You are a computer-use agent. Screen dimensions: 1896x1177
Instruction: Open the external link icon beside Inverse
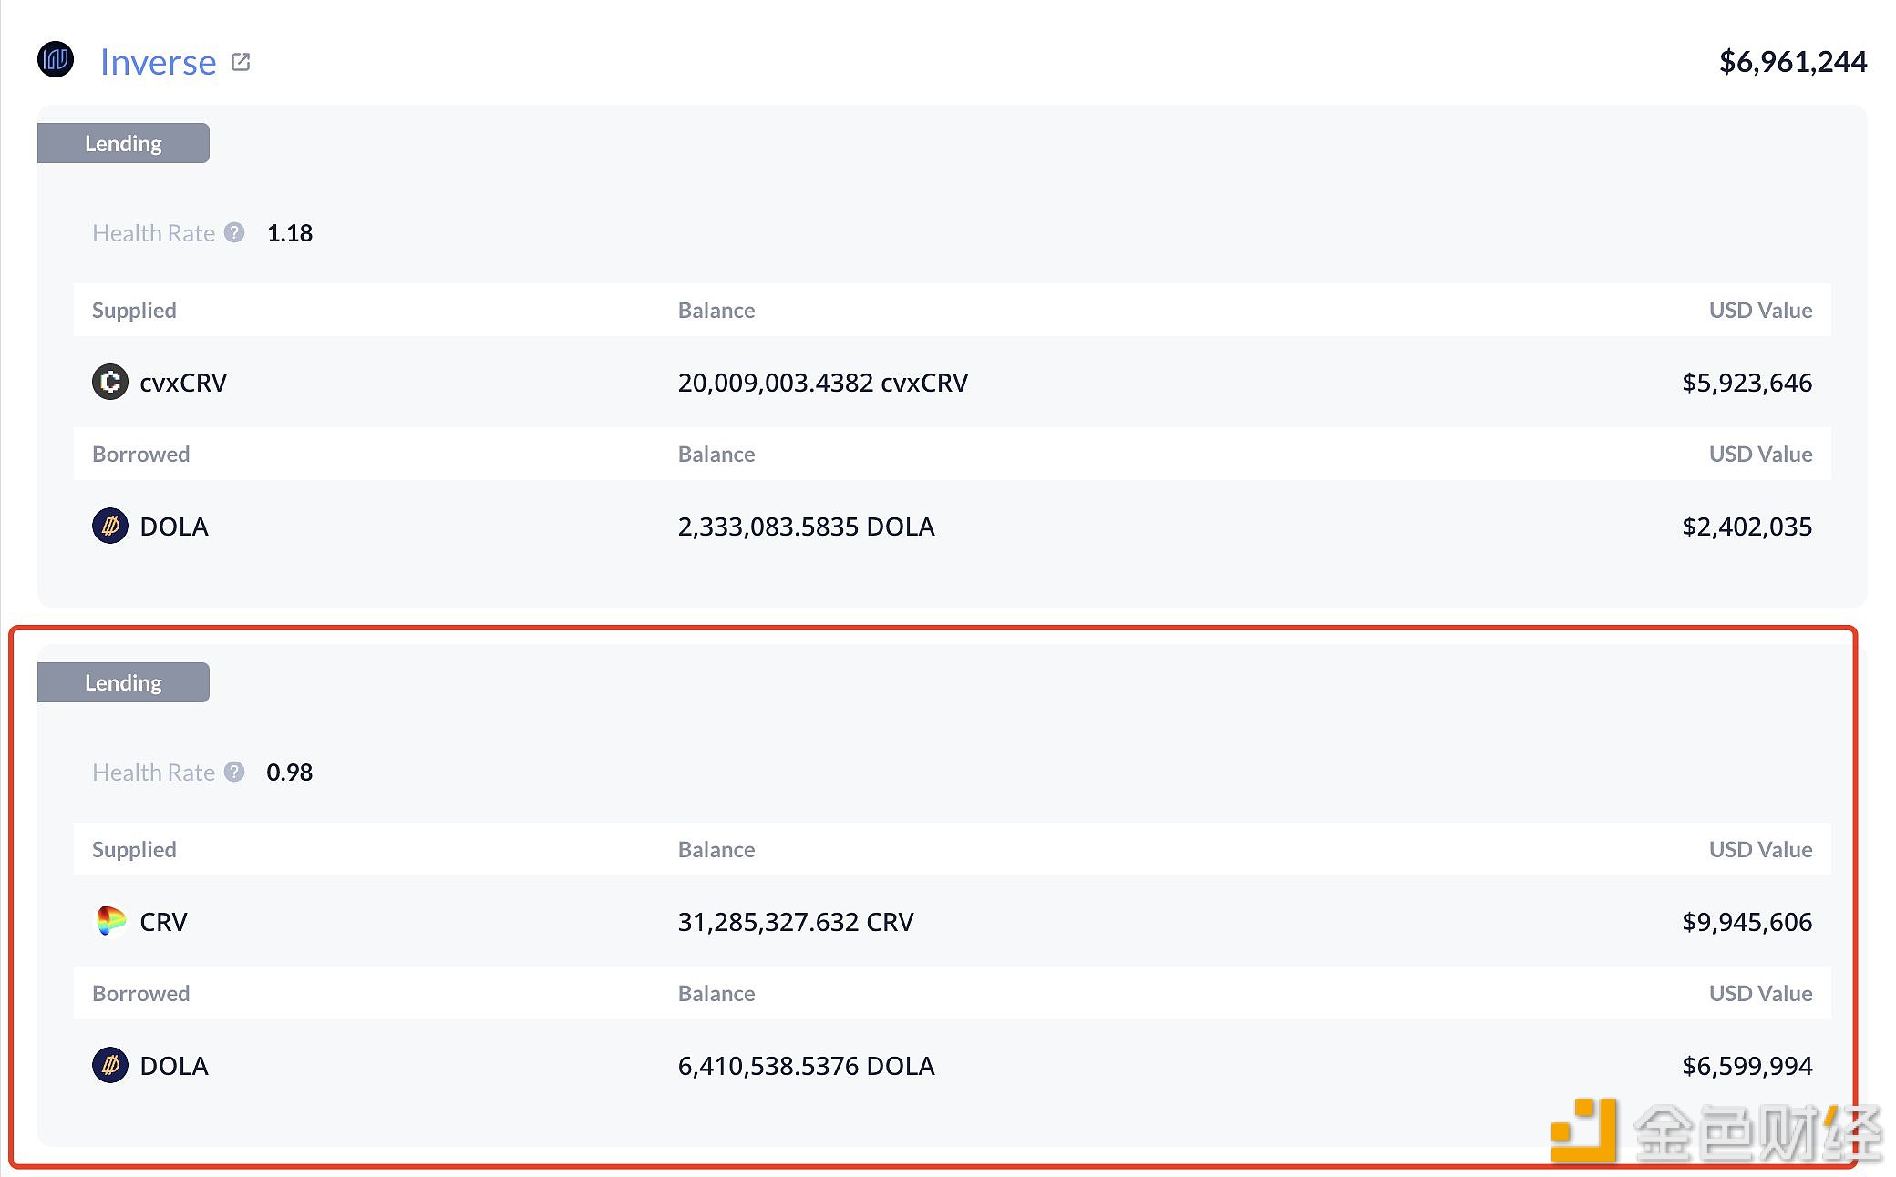[241, 62]
